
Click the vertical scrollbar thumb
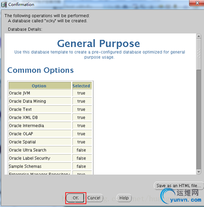(199, 54)
